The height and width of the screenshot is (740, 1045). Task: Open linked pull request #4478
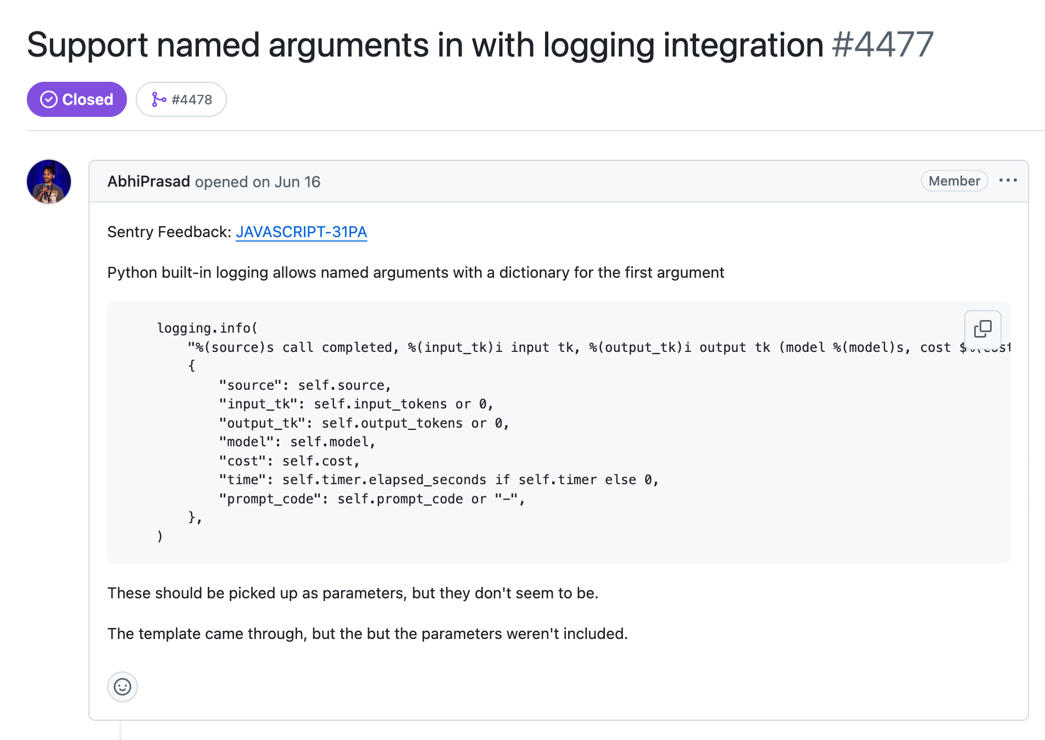191,99
